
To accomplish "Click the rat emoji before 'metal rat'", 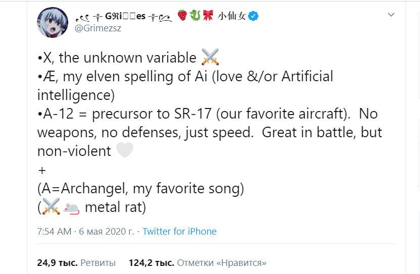I will point(71,207).
